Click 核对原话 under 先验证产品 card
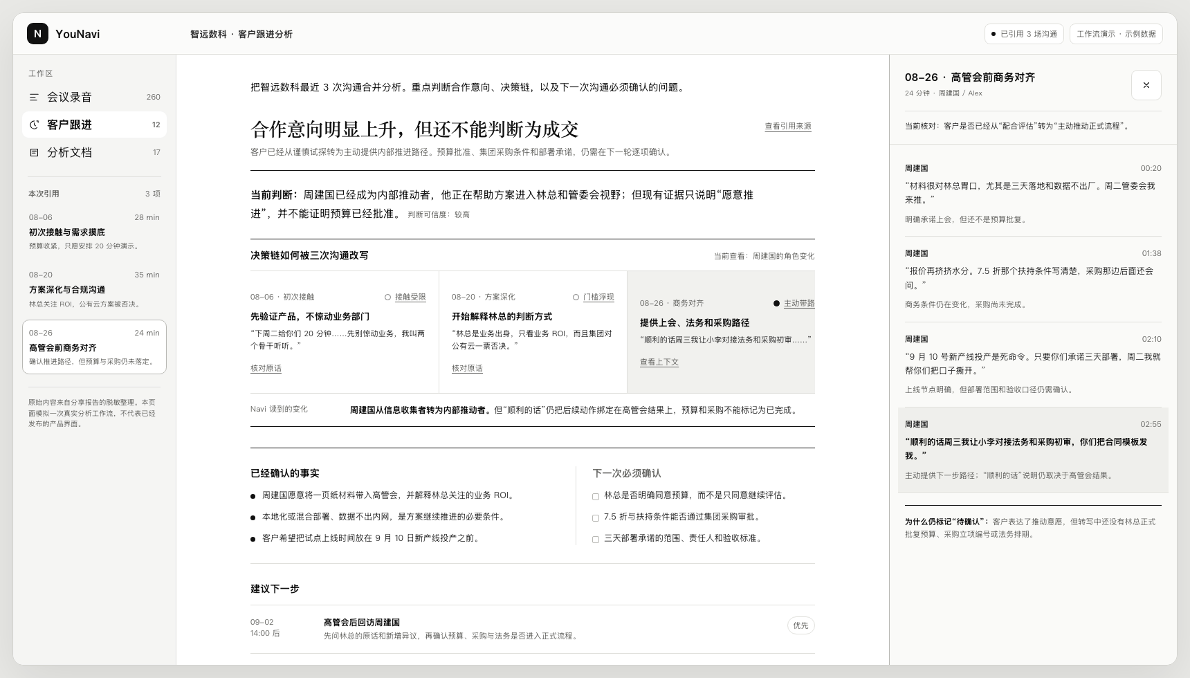Image resolution: width=1190 pixels, height=678 pixels. pyautogui.click(x=266, y=368)
